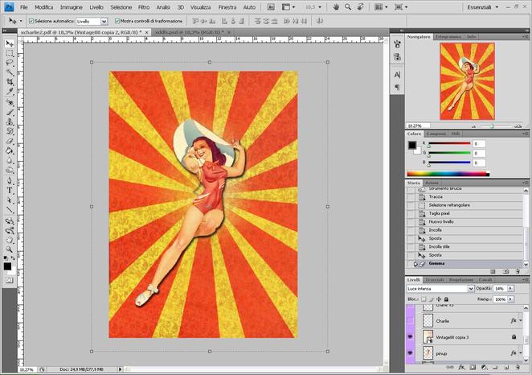Screen dimensions: 532x375
Task: Toggle lock all for layer
Action: (x=447, y=299)
